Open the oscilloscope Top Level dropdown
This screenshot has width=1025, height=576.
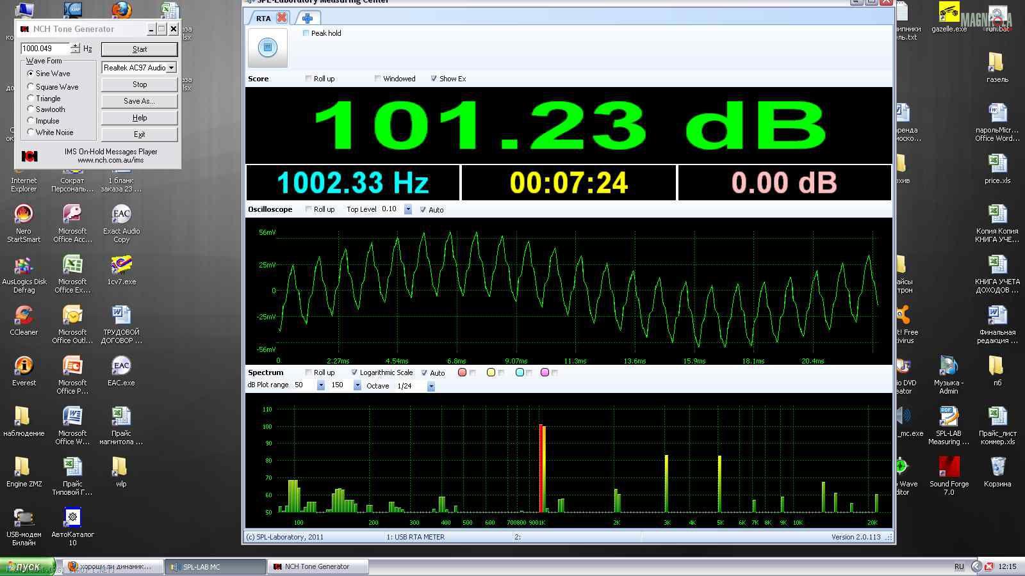[408, 209]
